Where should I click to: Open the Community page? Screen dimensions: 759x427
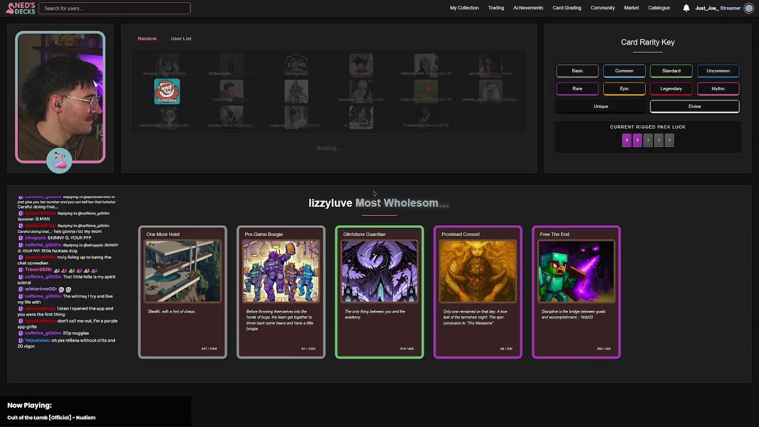[602, 8]
